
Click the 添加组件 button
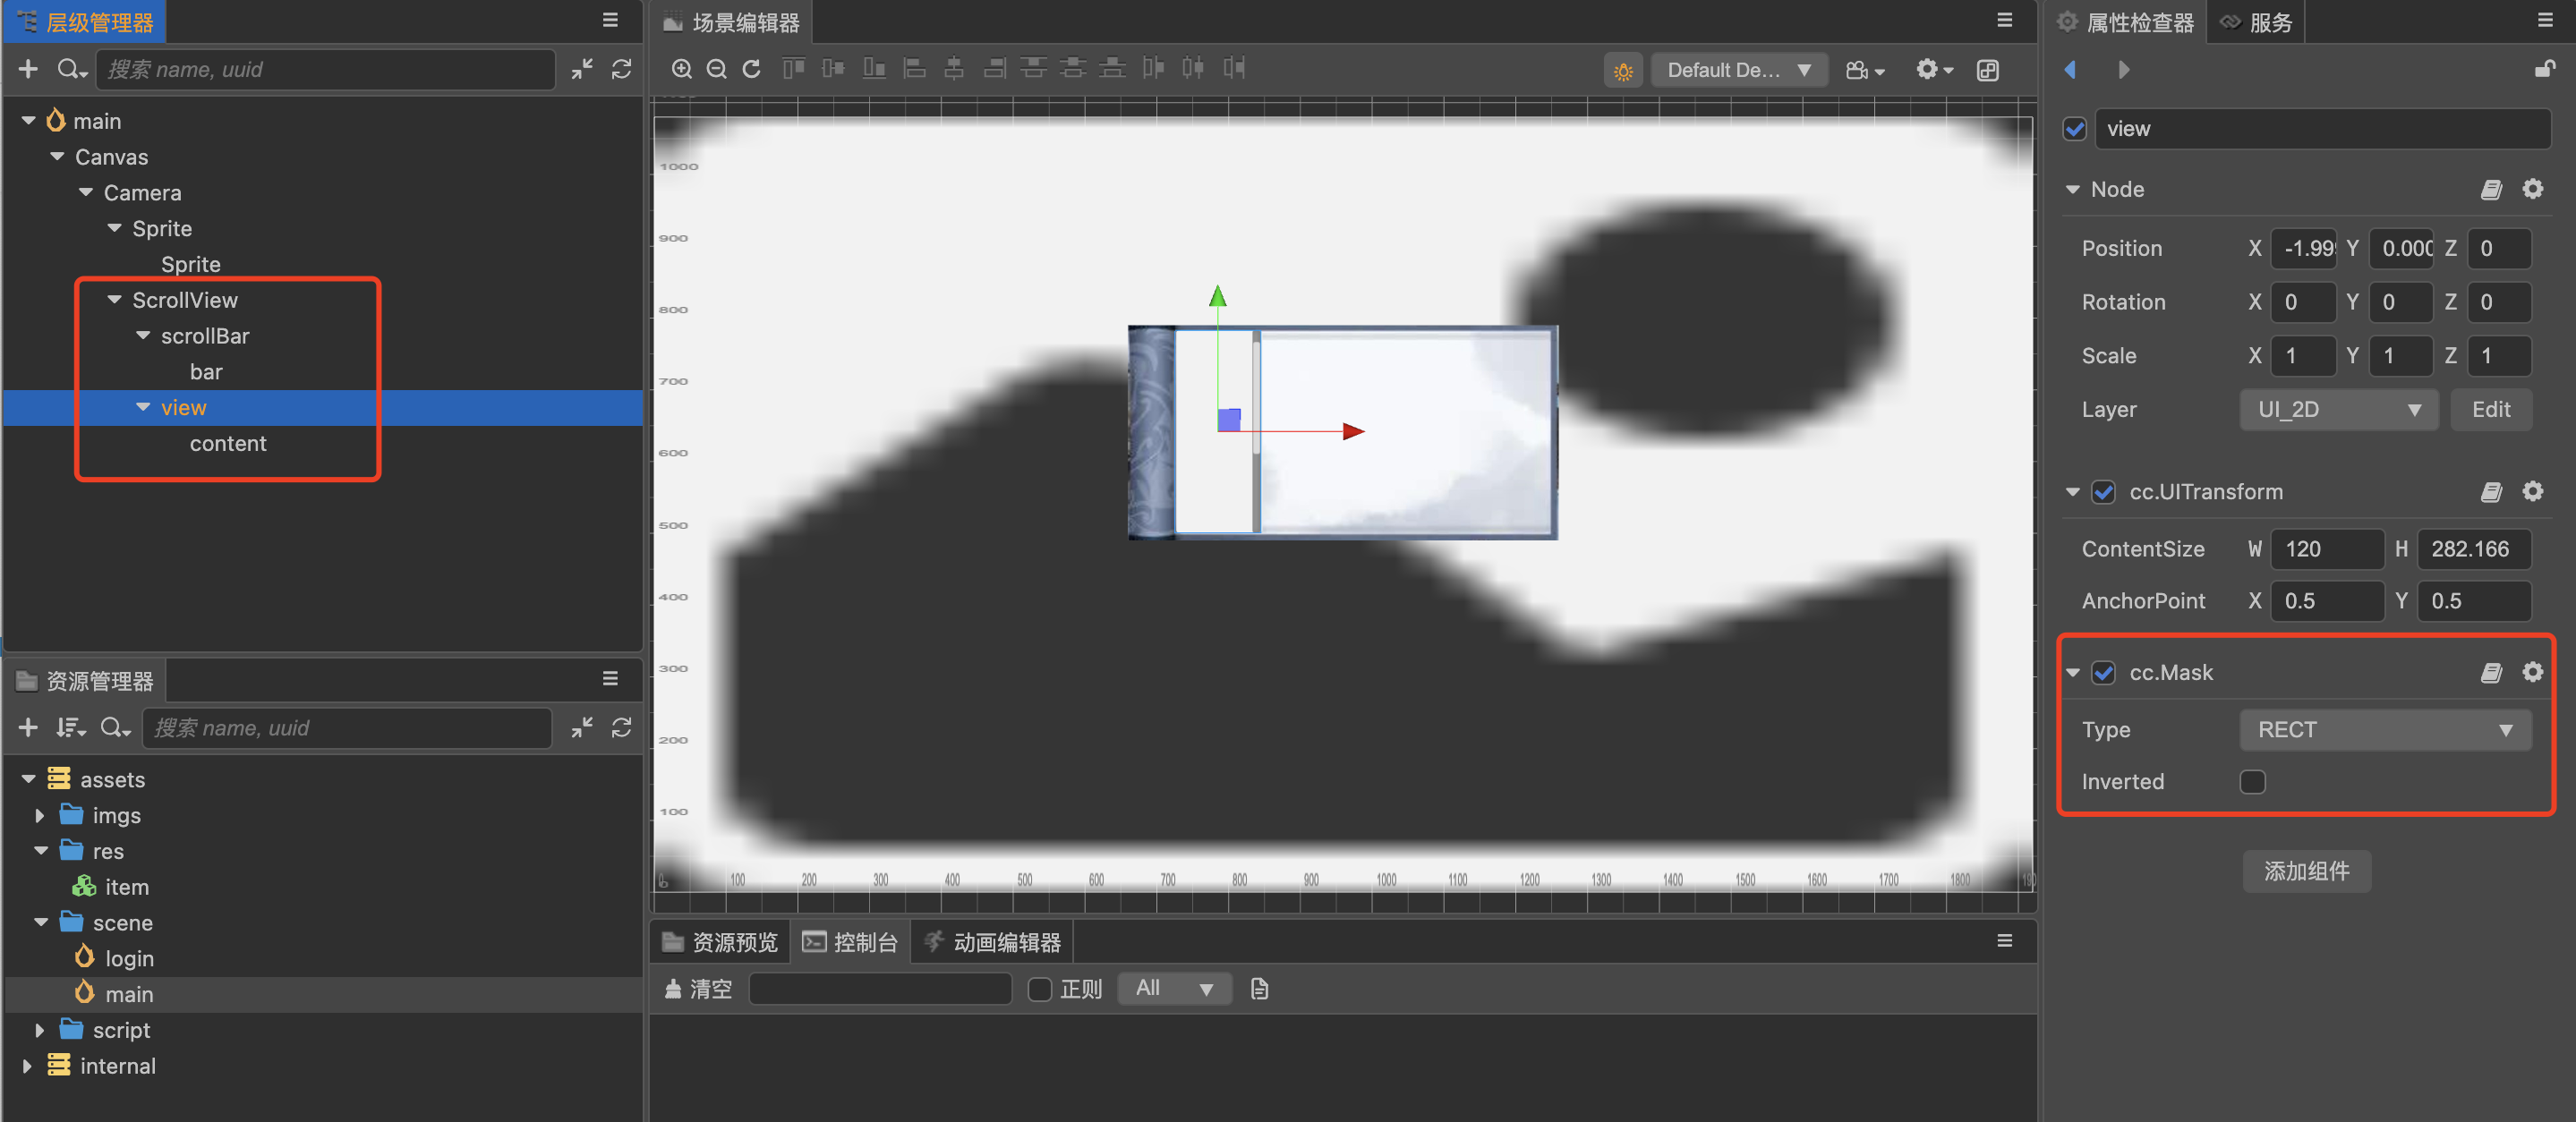tap(2305, 871)
